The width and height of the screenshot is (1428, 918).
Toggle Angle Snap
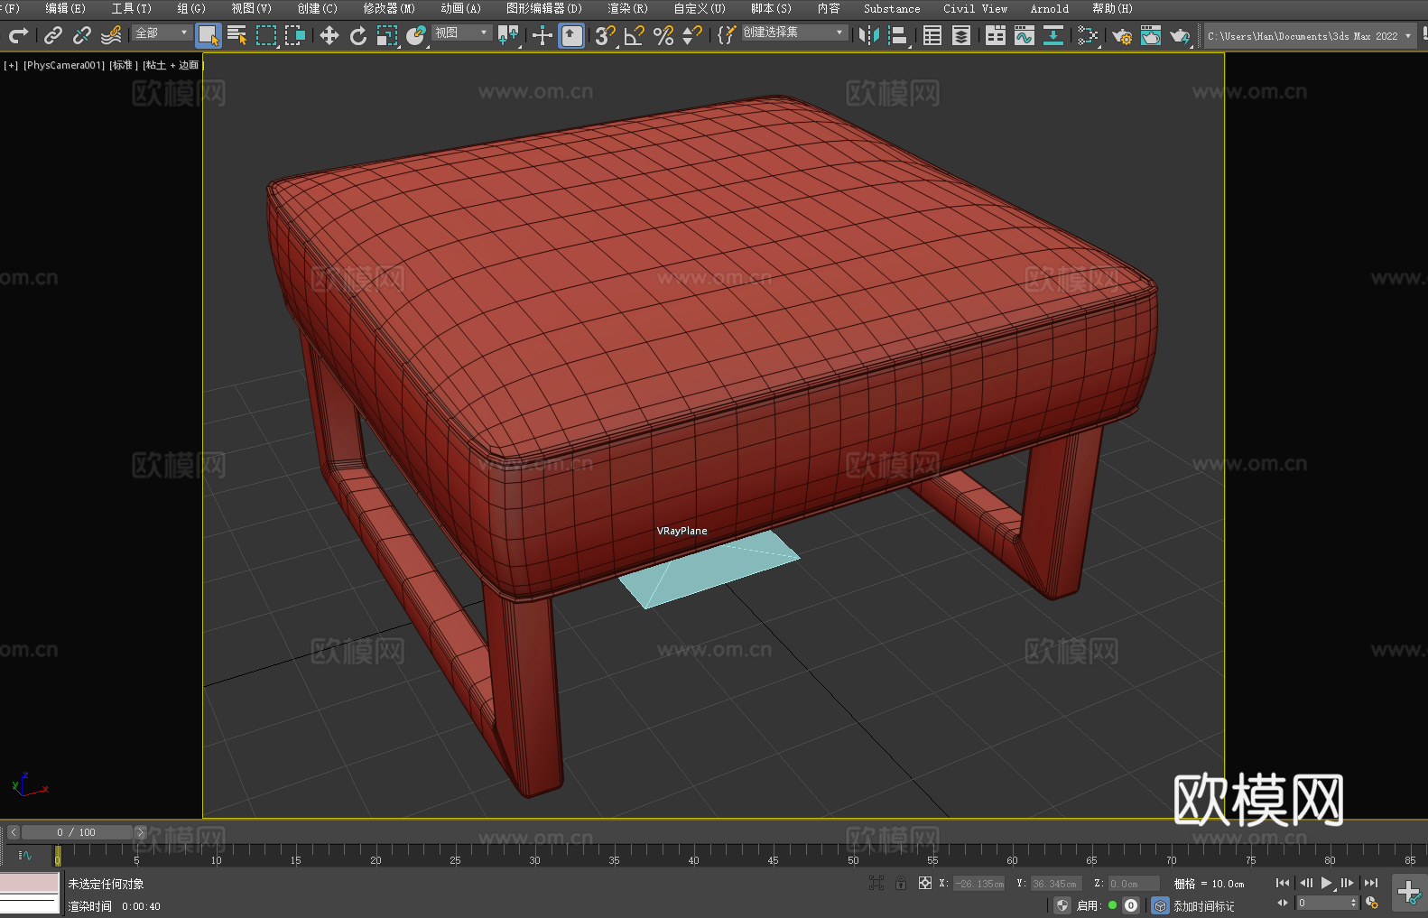click(x=635, y=35)
